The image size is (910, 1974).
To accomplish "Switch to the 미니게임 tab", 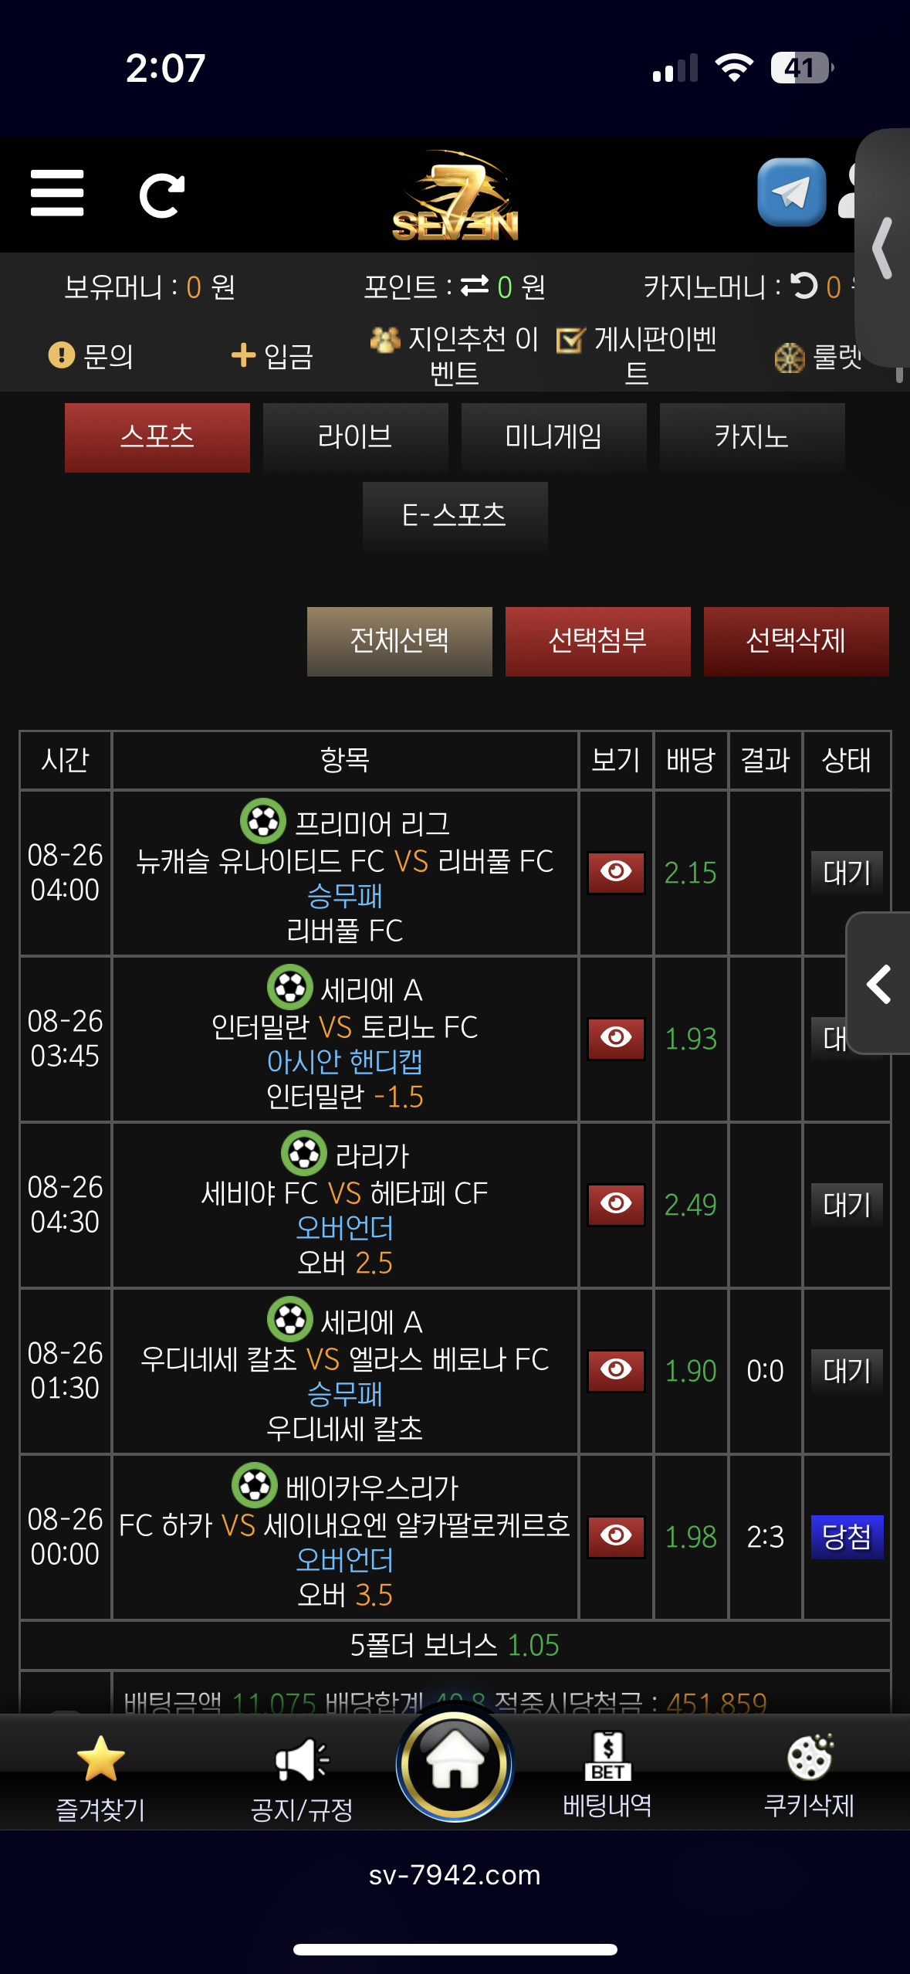I will [x=554, y=437].
